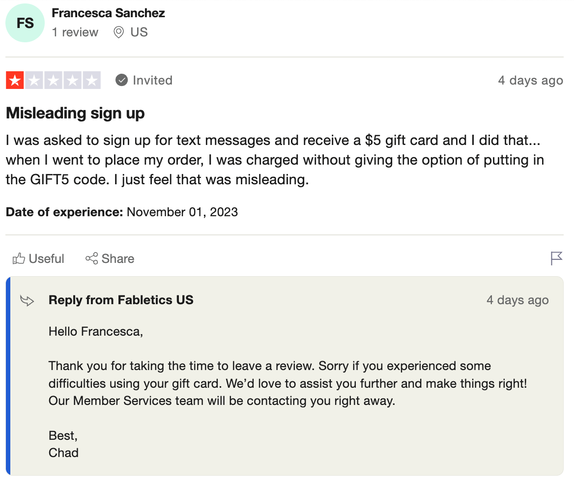Click the 'Reply from Fabletics US' heading

pyautogui.click(x=120, y=300)
